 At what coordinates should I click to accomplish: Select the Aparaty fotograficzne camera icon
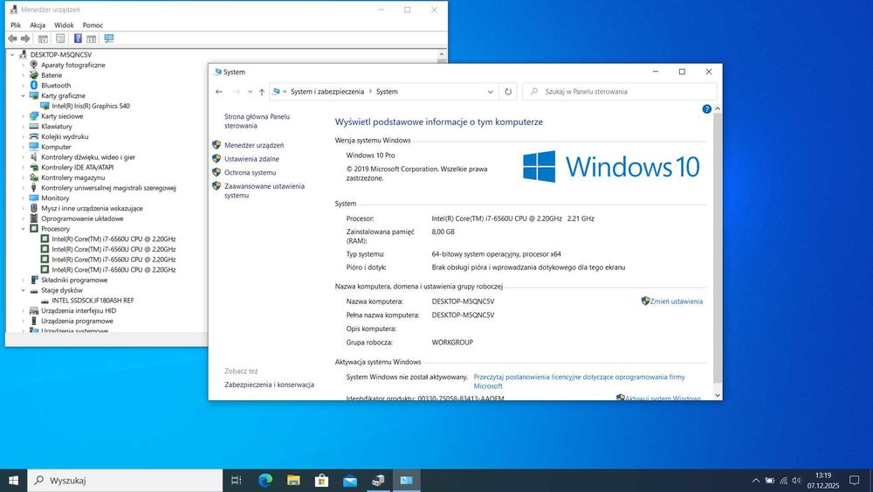coord(34,65)
